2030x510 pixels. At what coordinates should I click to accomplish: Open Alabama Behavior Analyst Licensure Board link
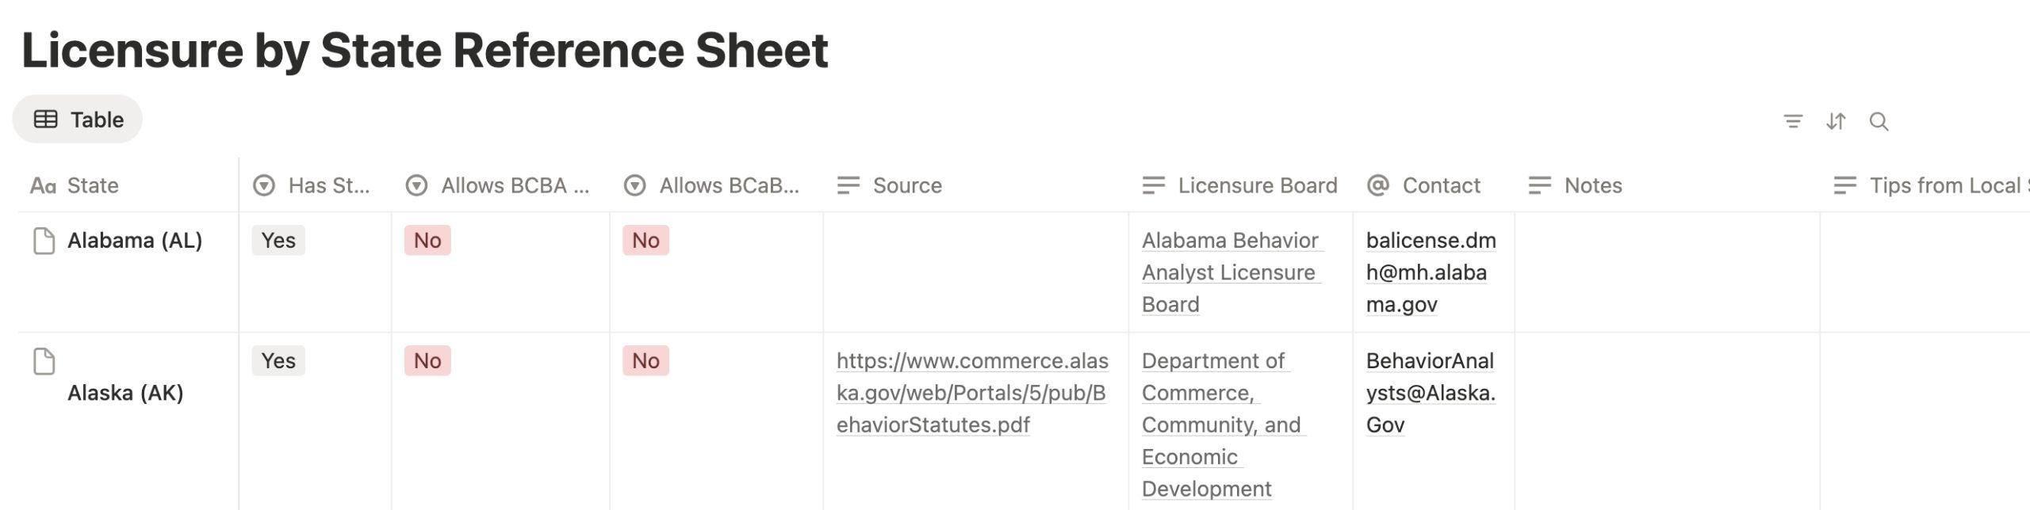tap(1228, 272)
